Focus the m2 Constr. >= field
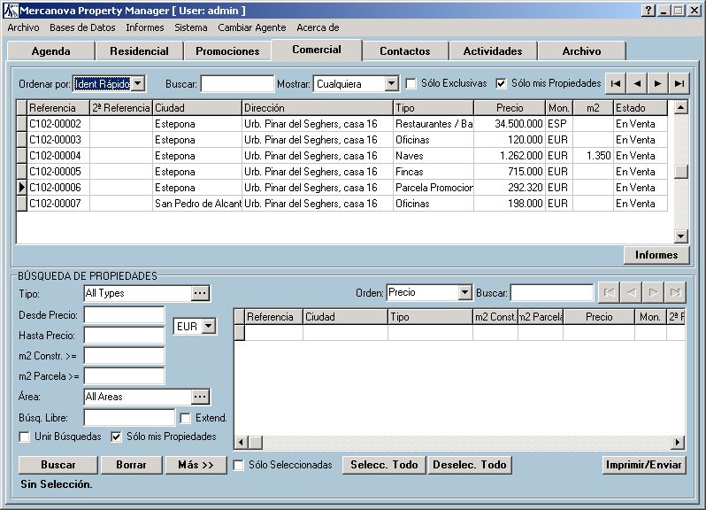 (x=124, y=356)
